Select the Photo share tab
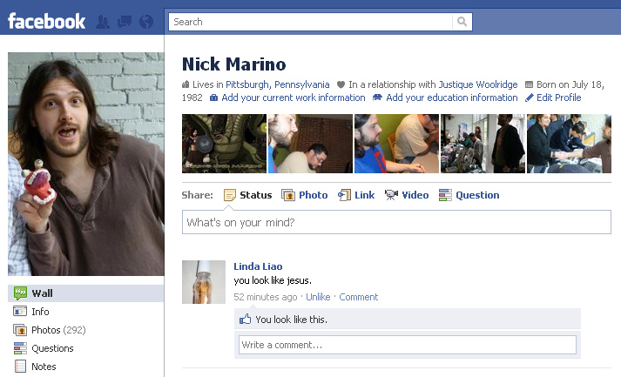 pyautogui.click(x=305, y=195)
